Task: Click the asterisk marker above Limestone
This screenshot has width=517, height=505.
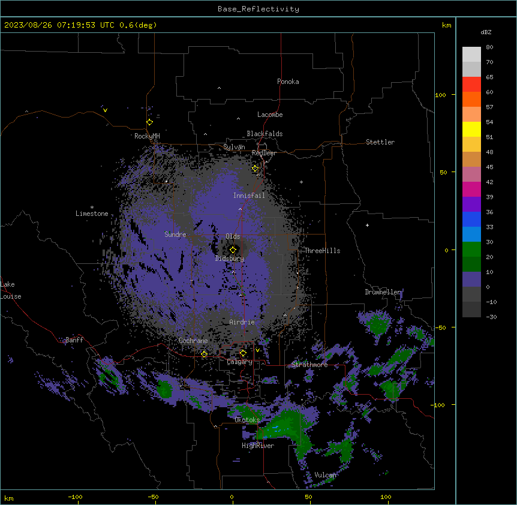Action: point(92,208)
